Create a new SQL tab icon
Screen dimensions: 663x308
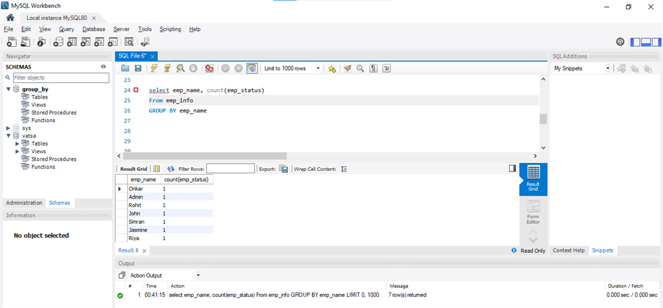pyautogui.click(x=12, y=41)
